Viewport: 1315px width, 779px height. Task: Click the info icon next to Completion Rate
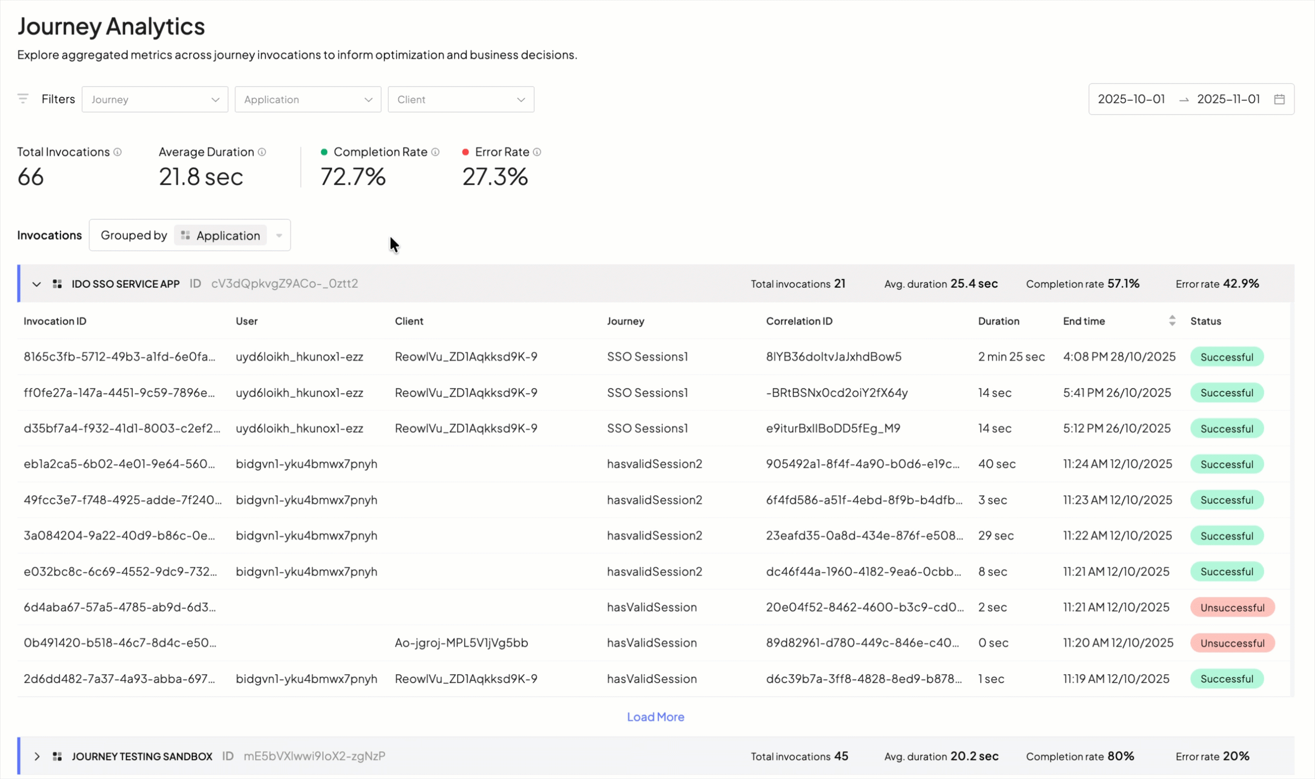point(435,152)
